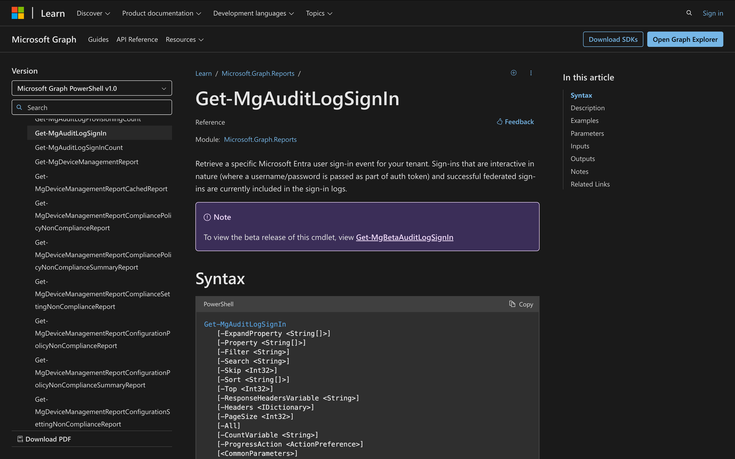The image size is (735, 459).
Task: Open the Get-MgBetaAuditLogSignIn link
Action: click(x=404, y=237)
